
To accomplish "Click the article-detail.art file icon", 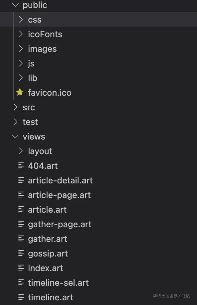I will 21,180.
